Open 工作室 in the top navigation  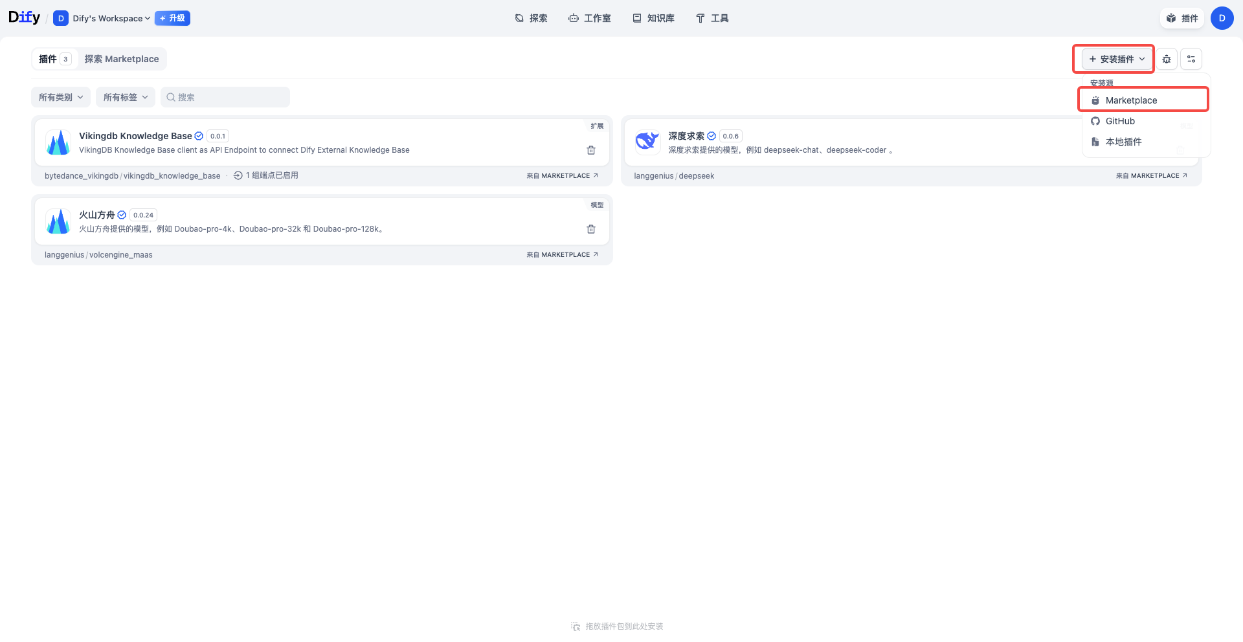click(590, 18)
